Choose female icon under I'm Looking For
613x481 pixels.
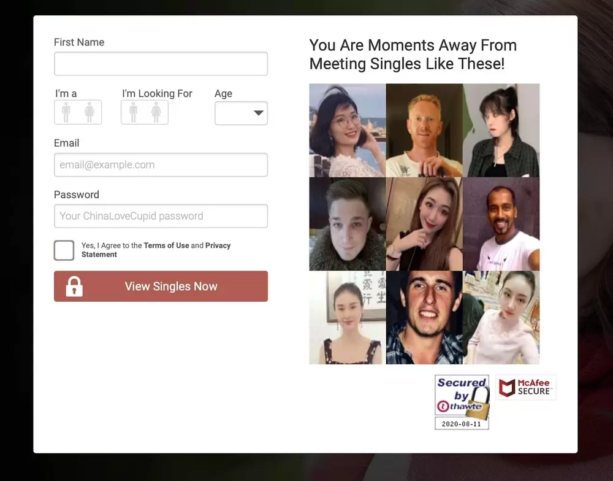(156, 112)
